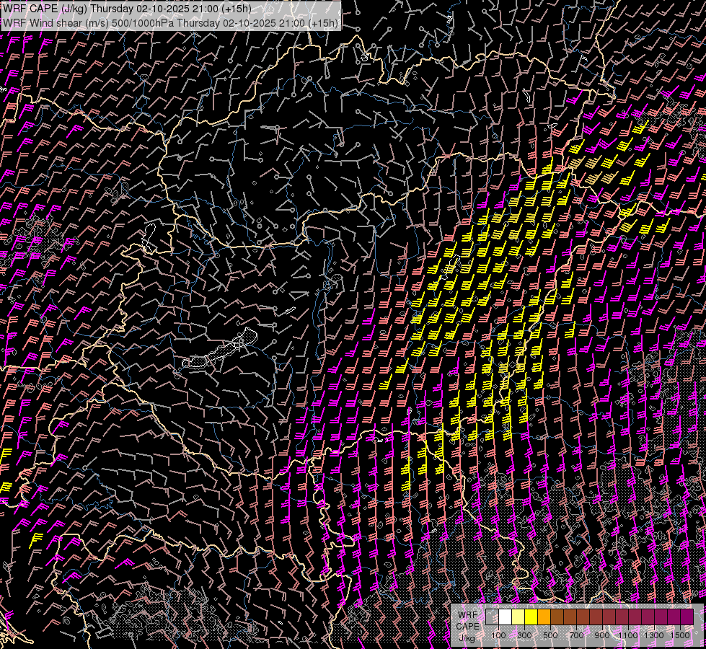This screenshot has height=649, width=706.
Task: Select the orange swatch in the CAPE legend
Action: point(544,617)
